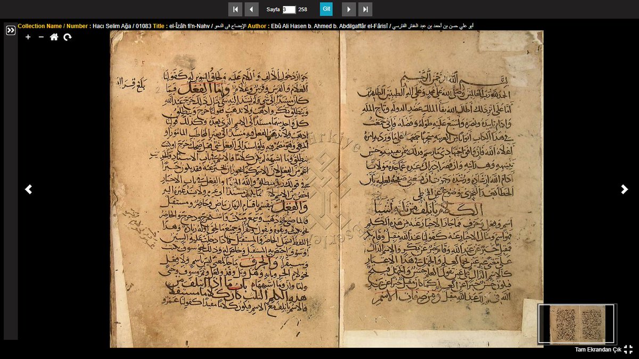639x359 pixels.
Task: Reset the view with the home icon
Action: pyautogui.click(x=54, y=37)
